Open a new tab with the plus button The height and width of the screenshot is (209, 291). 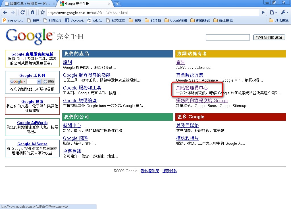point(117,3)
